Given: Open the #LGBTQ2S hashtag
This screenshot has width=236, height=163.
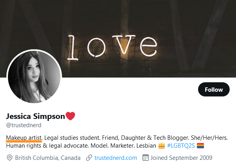Looking at the screenshot, I should click(181, 146).
